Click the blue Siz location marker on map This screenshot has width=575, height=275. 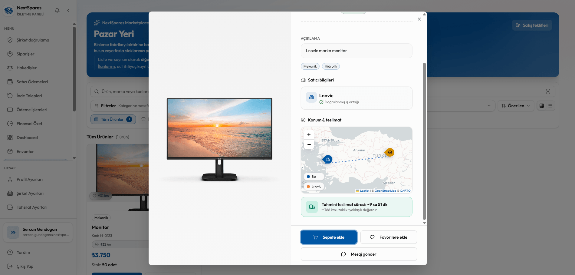(x=328, y=159)
